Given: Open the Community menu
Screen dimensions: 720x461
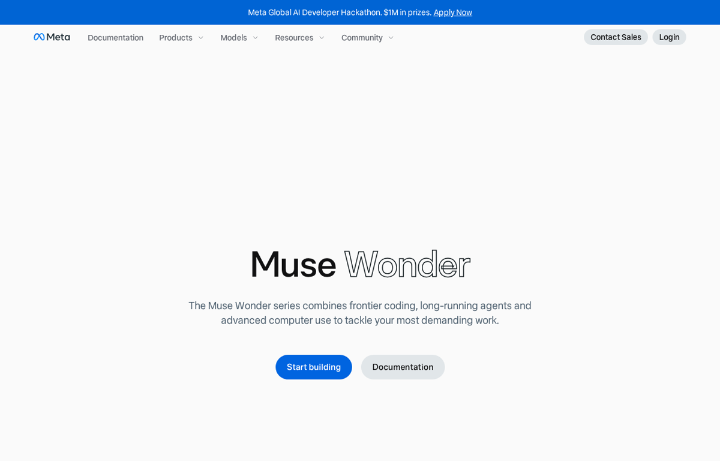Looking at the screenshot, I should point(362,38).
